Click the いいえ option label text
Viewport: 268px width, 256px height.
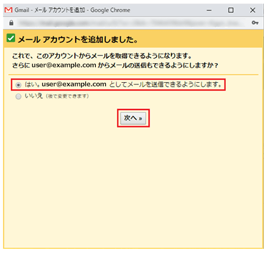click(34, 96)
